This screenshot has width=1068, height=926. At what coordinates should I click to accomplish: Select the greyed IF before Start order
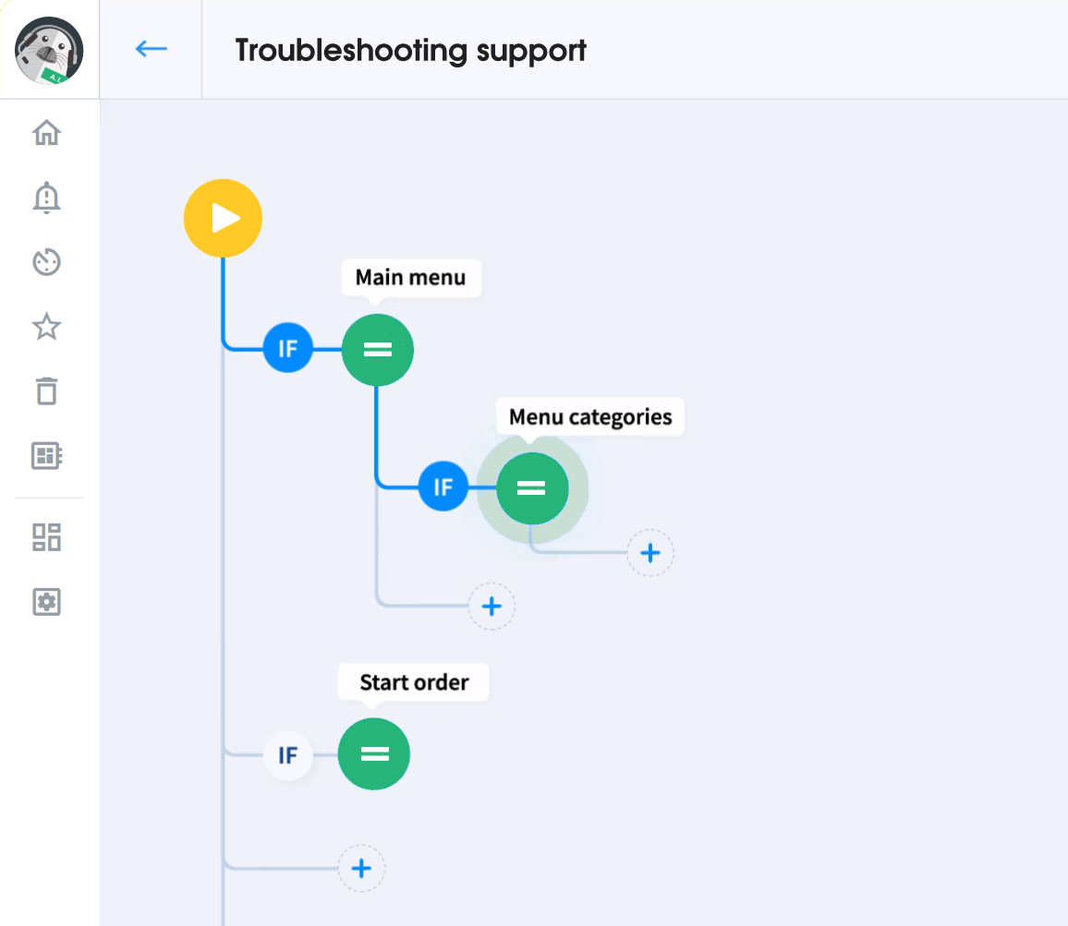[288, 756]
